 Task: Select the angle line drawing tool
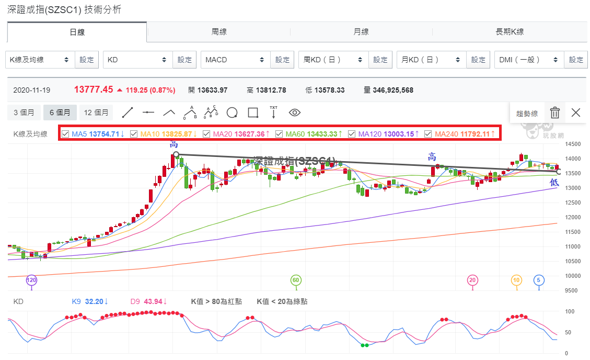click(x=169, y=112)
